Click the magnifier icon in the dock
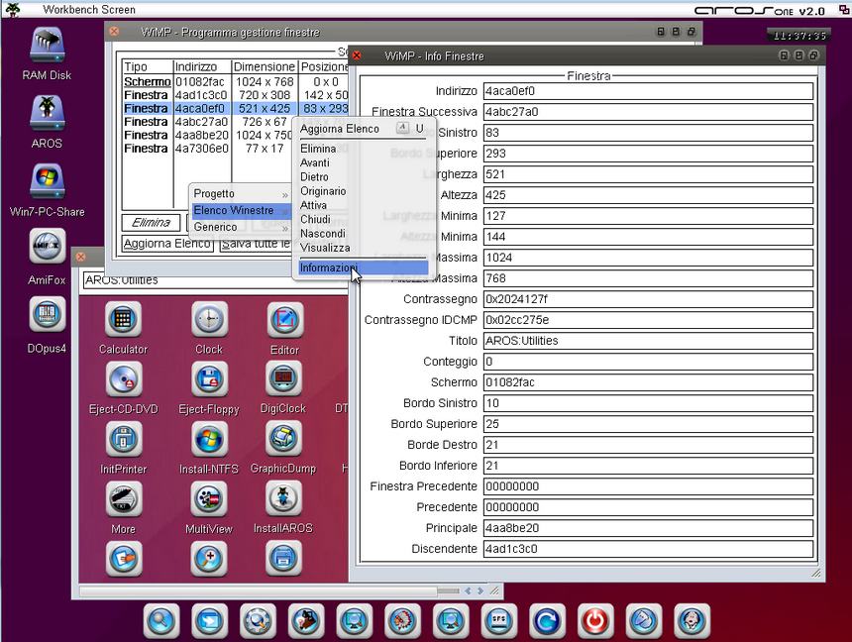Screen dimensions: 852x642 160,621
